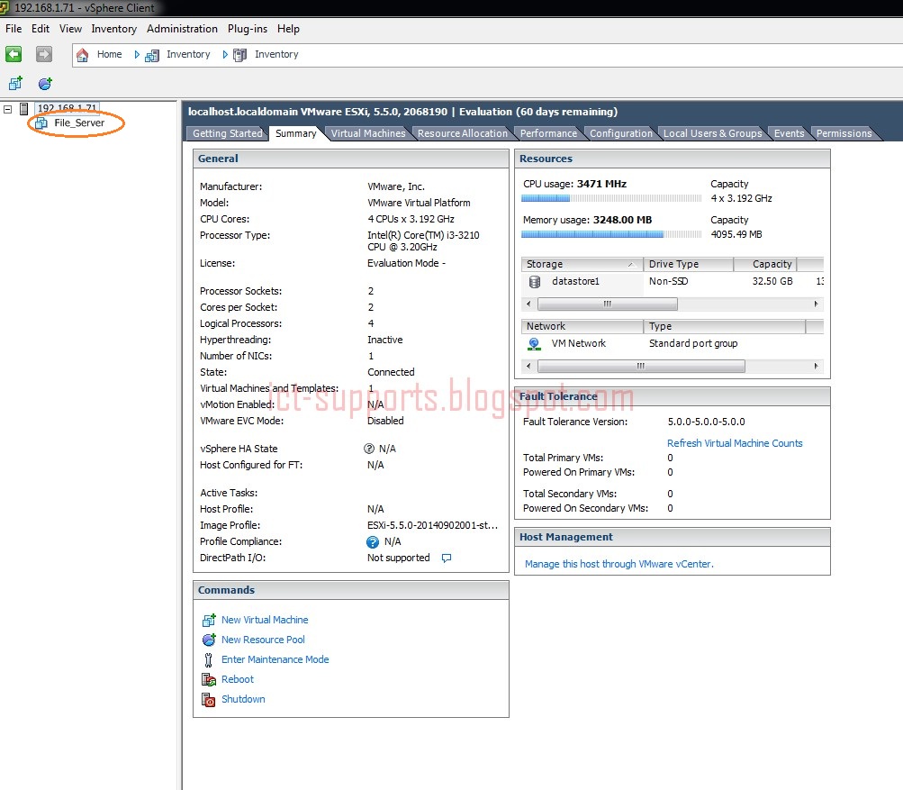Viewport: 903px width, 790px height.
Task: Click the New Virtual Machine link
Action: (x=265, y=620)
